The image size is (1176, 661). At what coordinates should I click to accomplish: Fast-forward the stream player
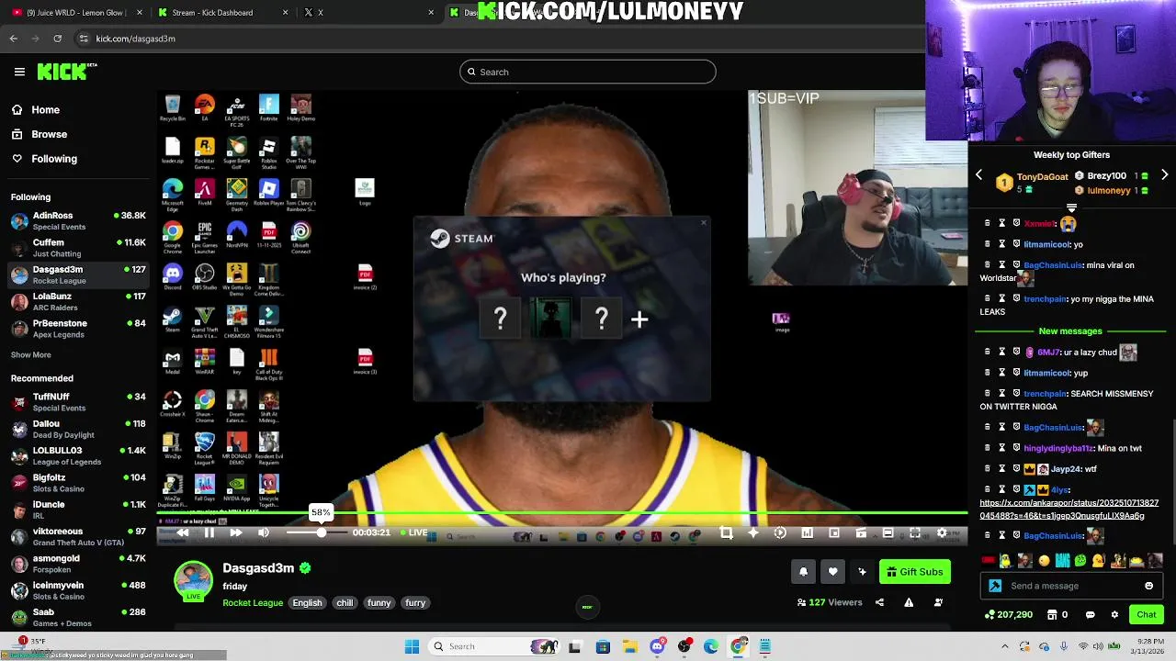click(x=236, y=532)
